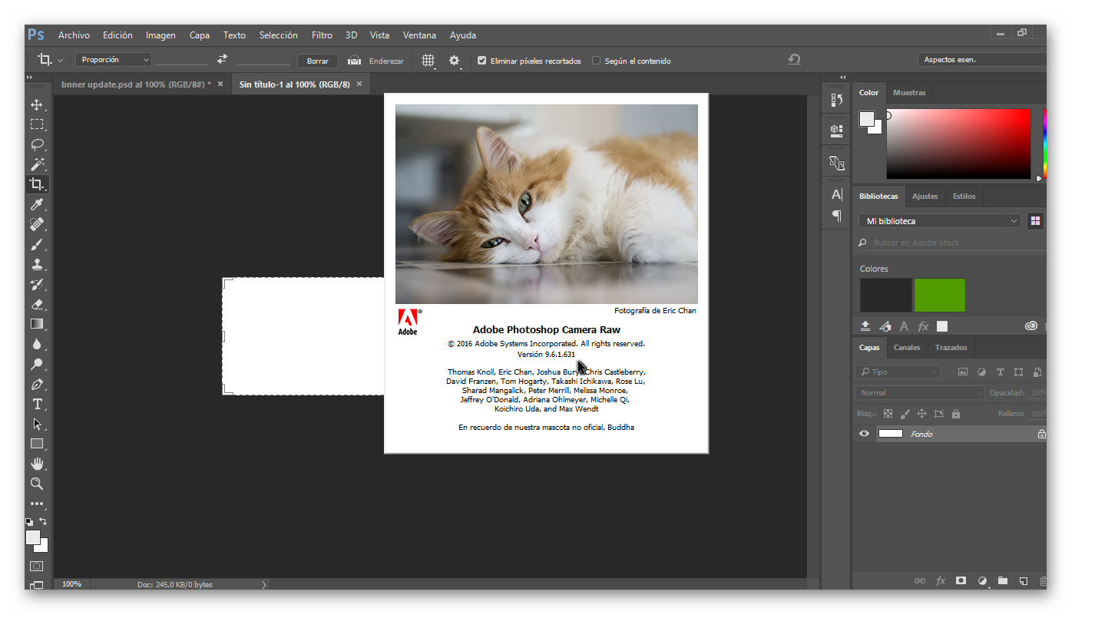Click the reset crop arrow

(x=794, y=59)
